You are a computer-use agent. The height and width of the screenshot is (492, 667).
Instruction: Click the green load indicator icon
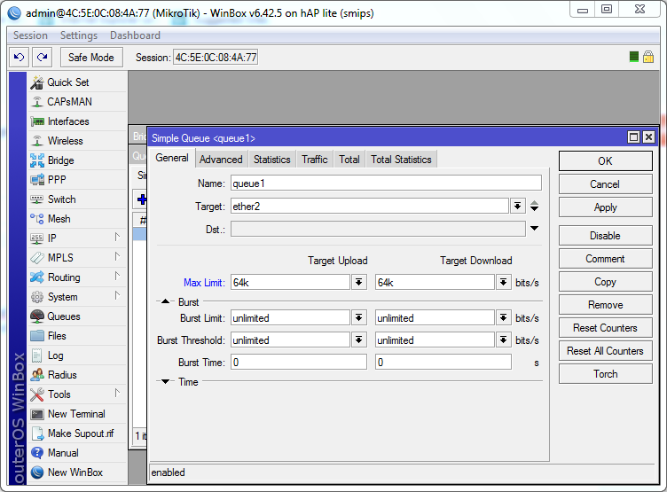tap(634, 57)
